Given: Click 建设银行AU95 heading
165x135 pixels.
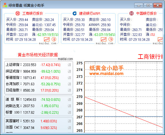Looking at the screenshot, I should 90,13.
